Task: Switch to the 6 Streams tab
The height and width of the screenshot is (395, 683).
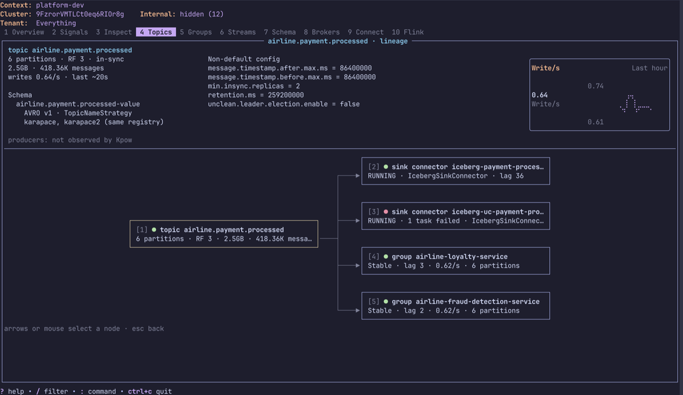Action: (238, 32)
